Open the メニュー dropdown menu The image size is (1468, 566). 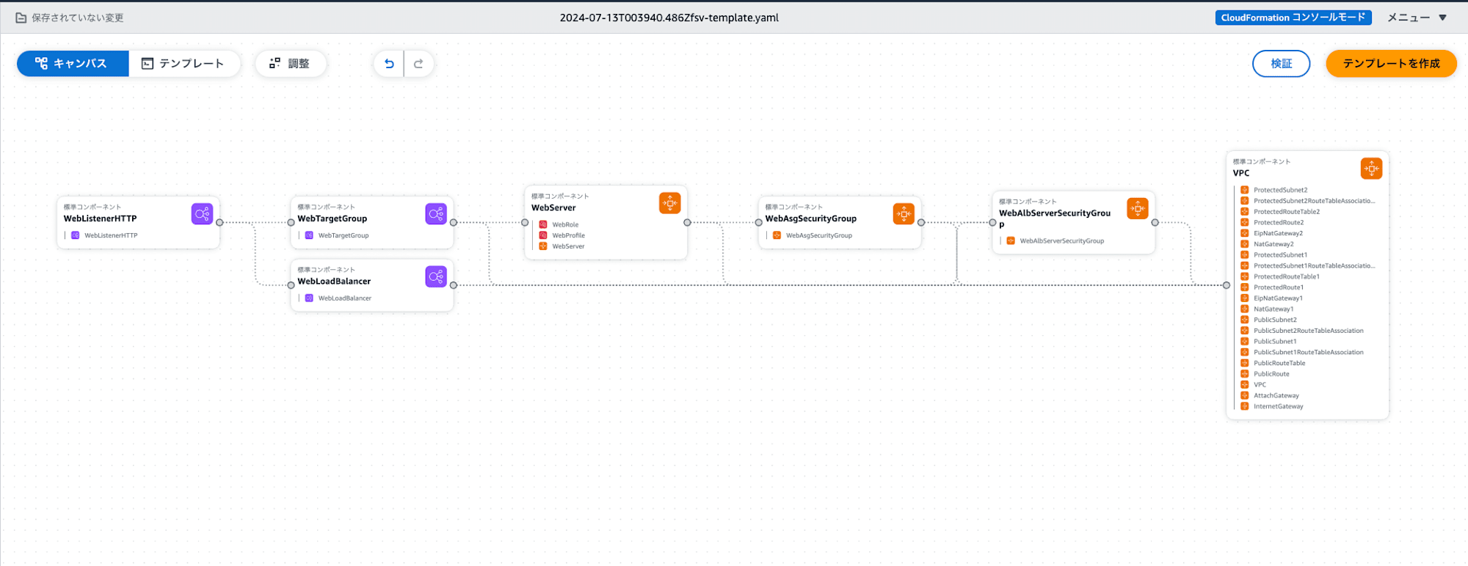coord(1417,18)
